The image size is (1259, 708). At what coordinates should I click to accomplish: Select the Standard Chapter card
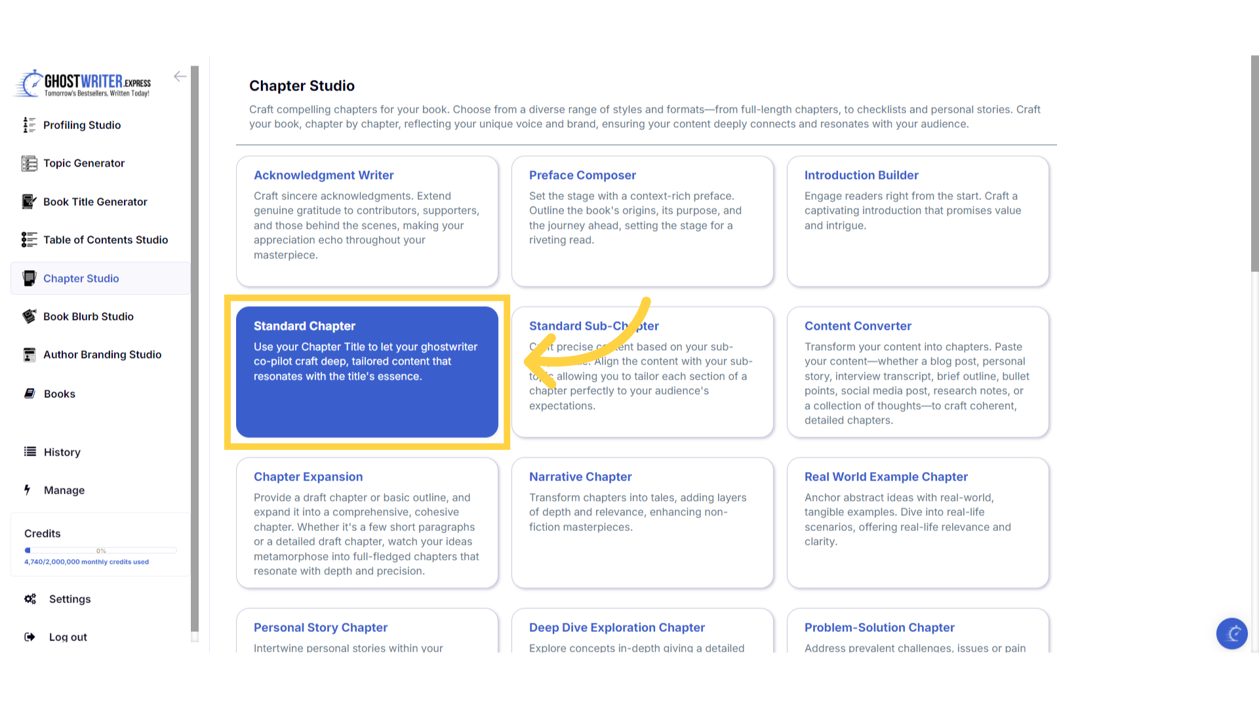[367, 372]
